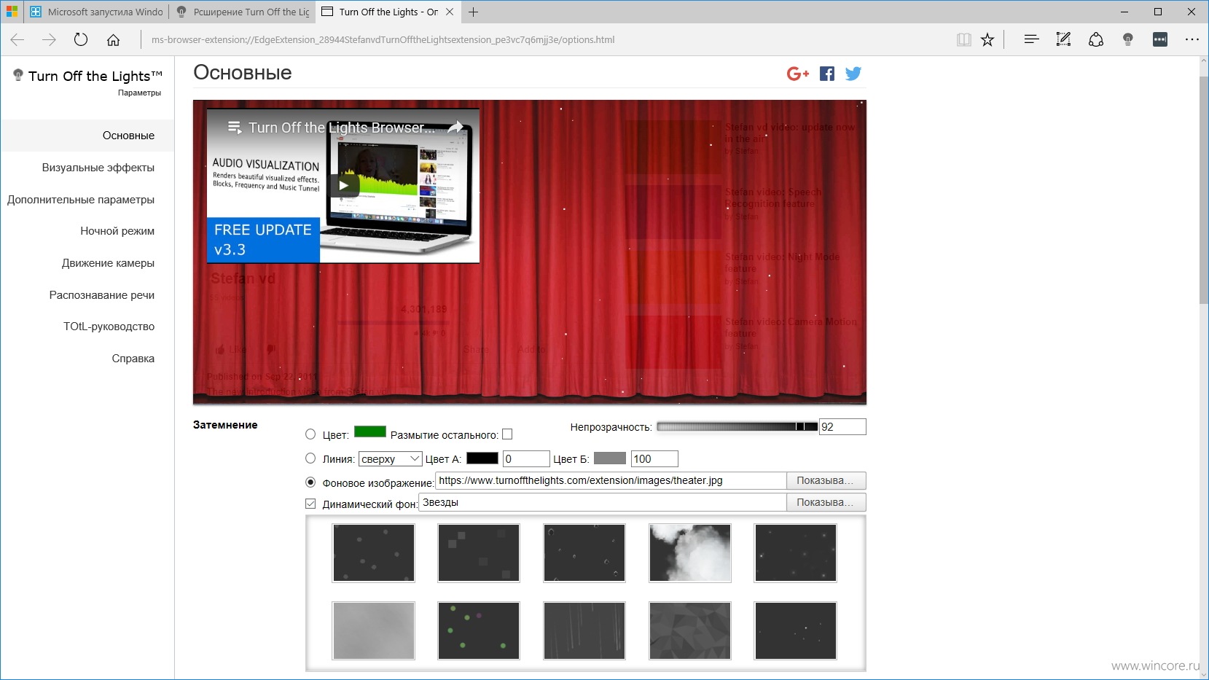1209x680 pixels.
Task: Reload the page with the refresh icon
Action: pyautogui.click(x=81, y=40)
